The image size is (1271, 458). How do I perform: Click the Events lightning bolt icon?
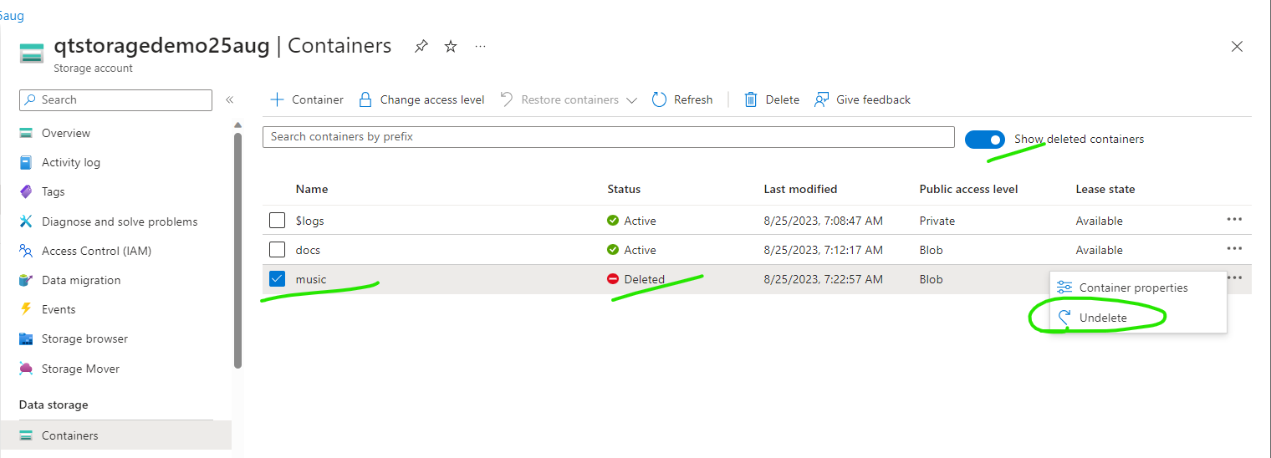(x=27, y=309)
